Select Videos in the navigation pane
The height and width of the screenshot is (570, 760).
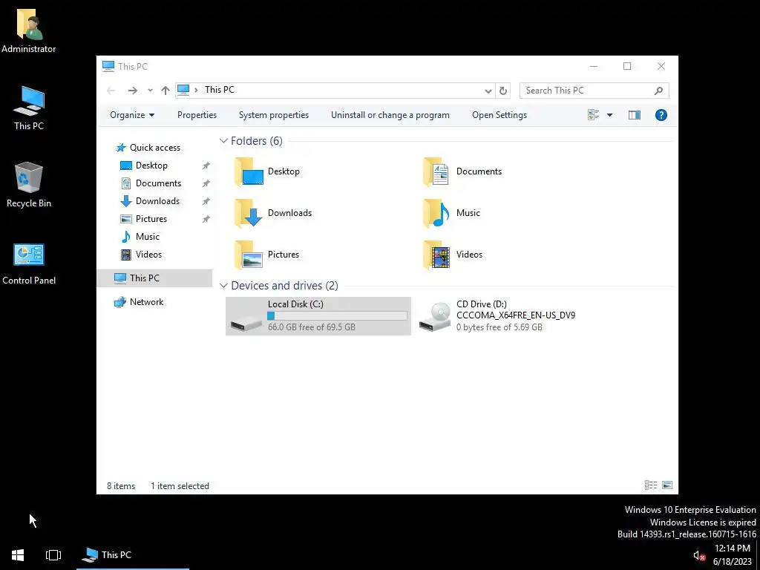click(x=148, y=255)
